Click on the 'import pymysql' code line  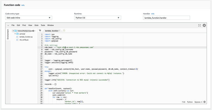point(52,41)
